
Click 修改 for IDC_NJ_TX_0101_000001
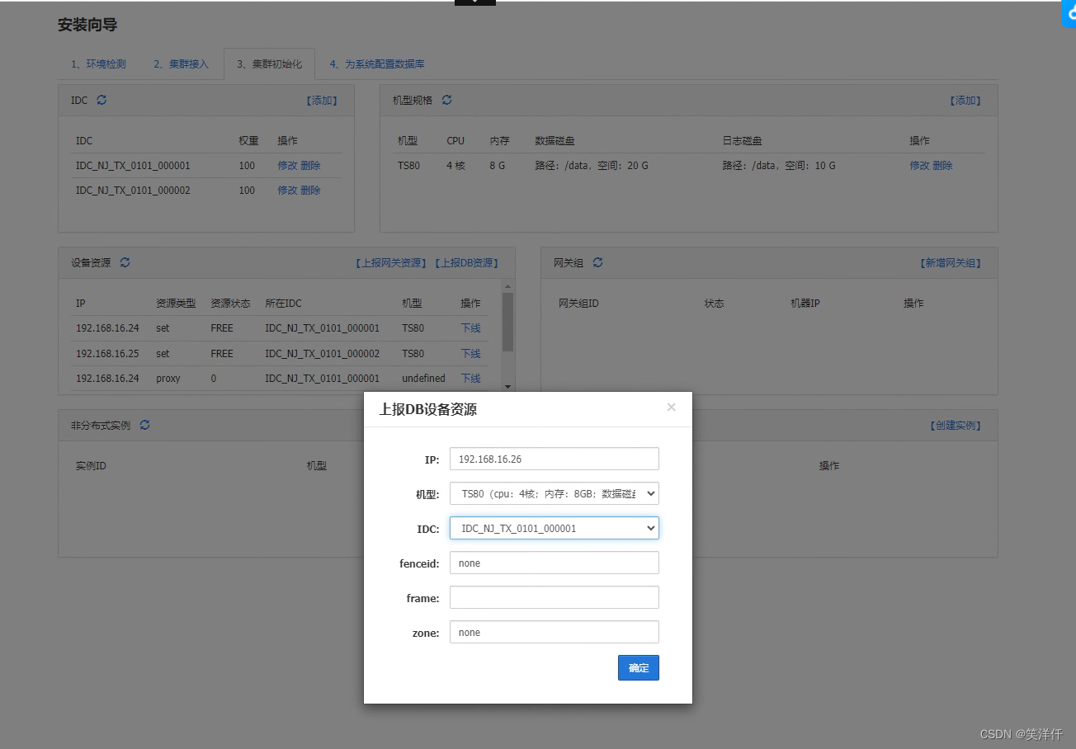click(287, 166)
